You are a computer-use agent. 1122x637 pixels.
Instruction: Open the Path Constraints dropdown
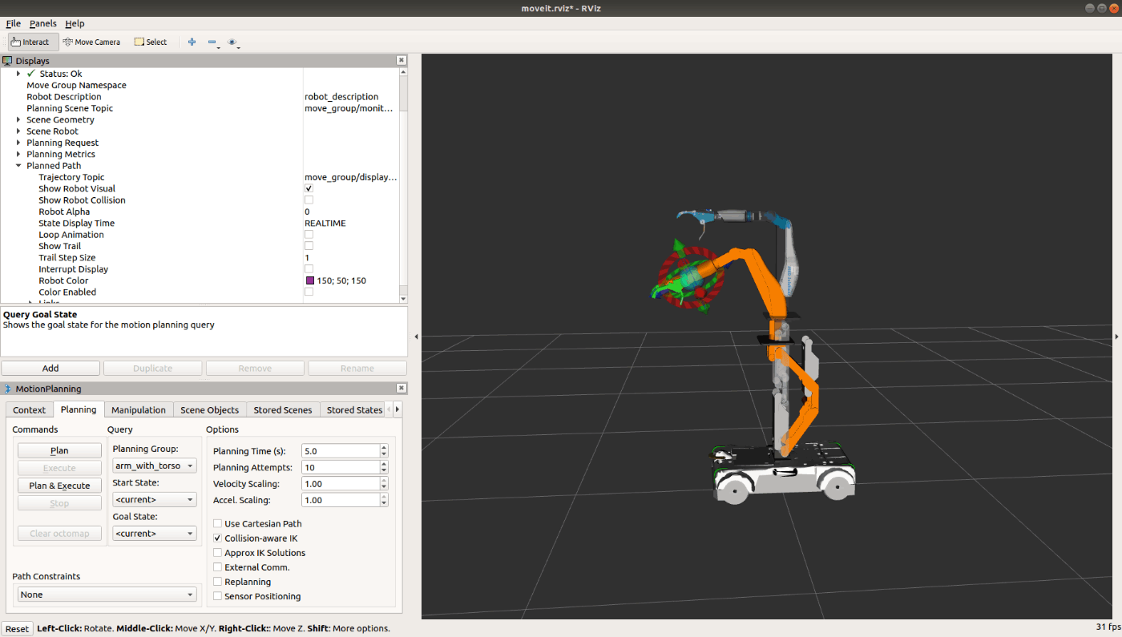107,595
